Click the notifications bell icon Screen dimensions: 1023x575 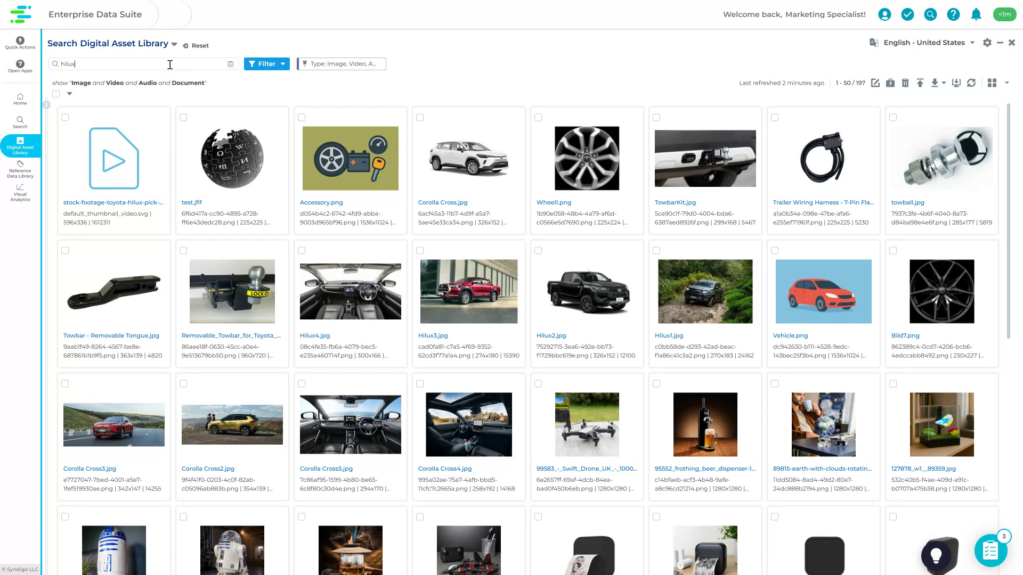pyautogui.click(x=976, y=14)
